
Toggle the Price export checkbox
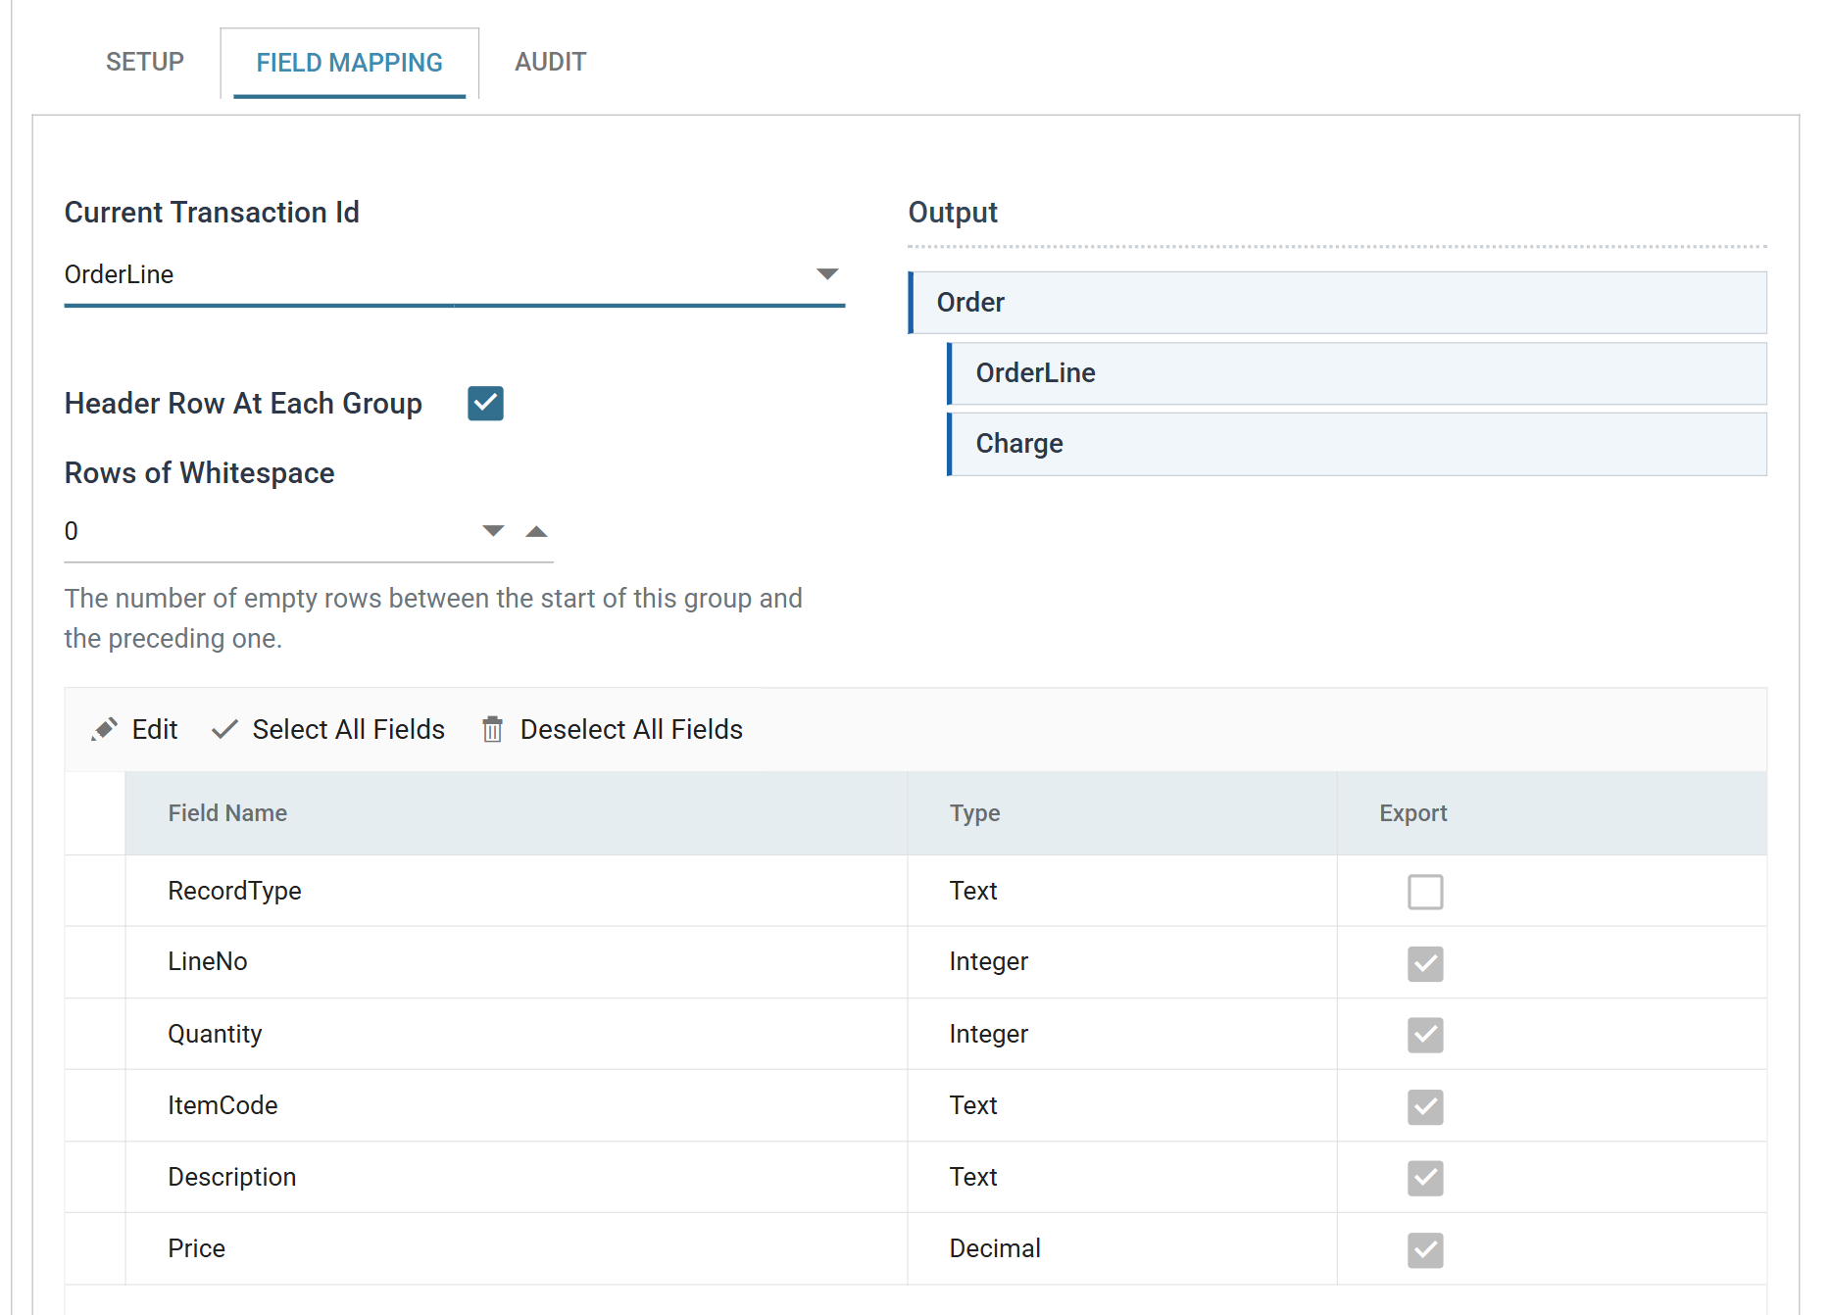[1425, 1249]
